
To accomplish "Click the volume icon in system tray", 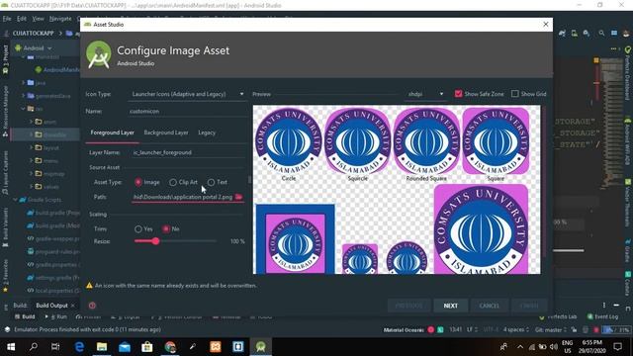I will (x=554, y=347).
